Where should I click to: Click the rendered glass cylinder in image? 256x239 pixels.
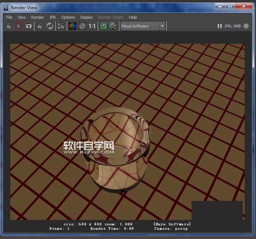[x=115, y=150]
